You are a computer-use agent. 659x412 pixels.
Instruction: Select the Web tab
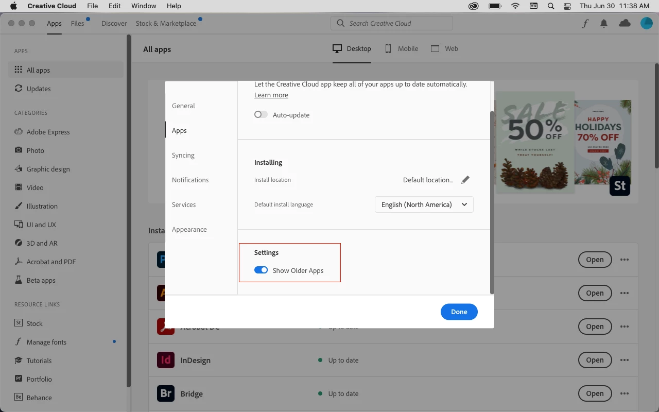pos(444,48)
